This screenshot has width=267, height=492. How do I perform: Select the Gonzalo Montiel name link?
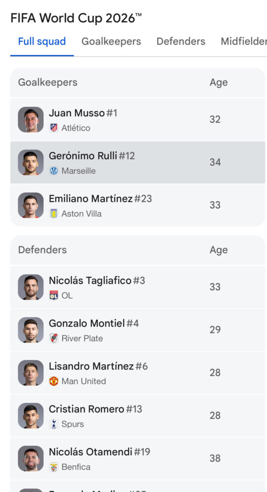tap(87, 323)
